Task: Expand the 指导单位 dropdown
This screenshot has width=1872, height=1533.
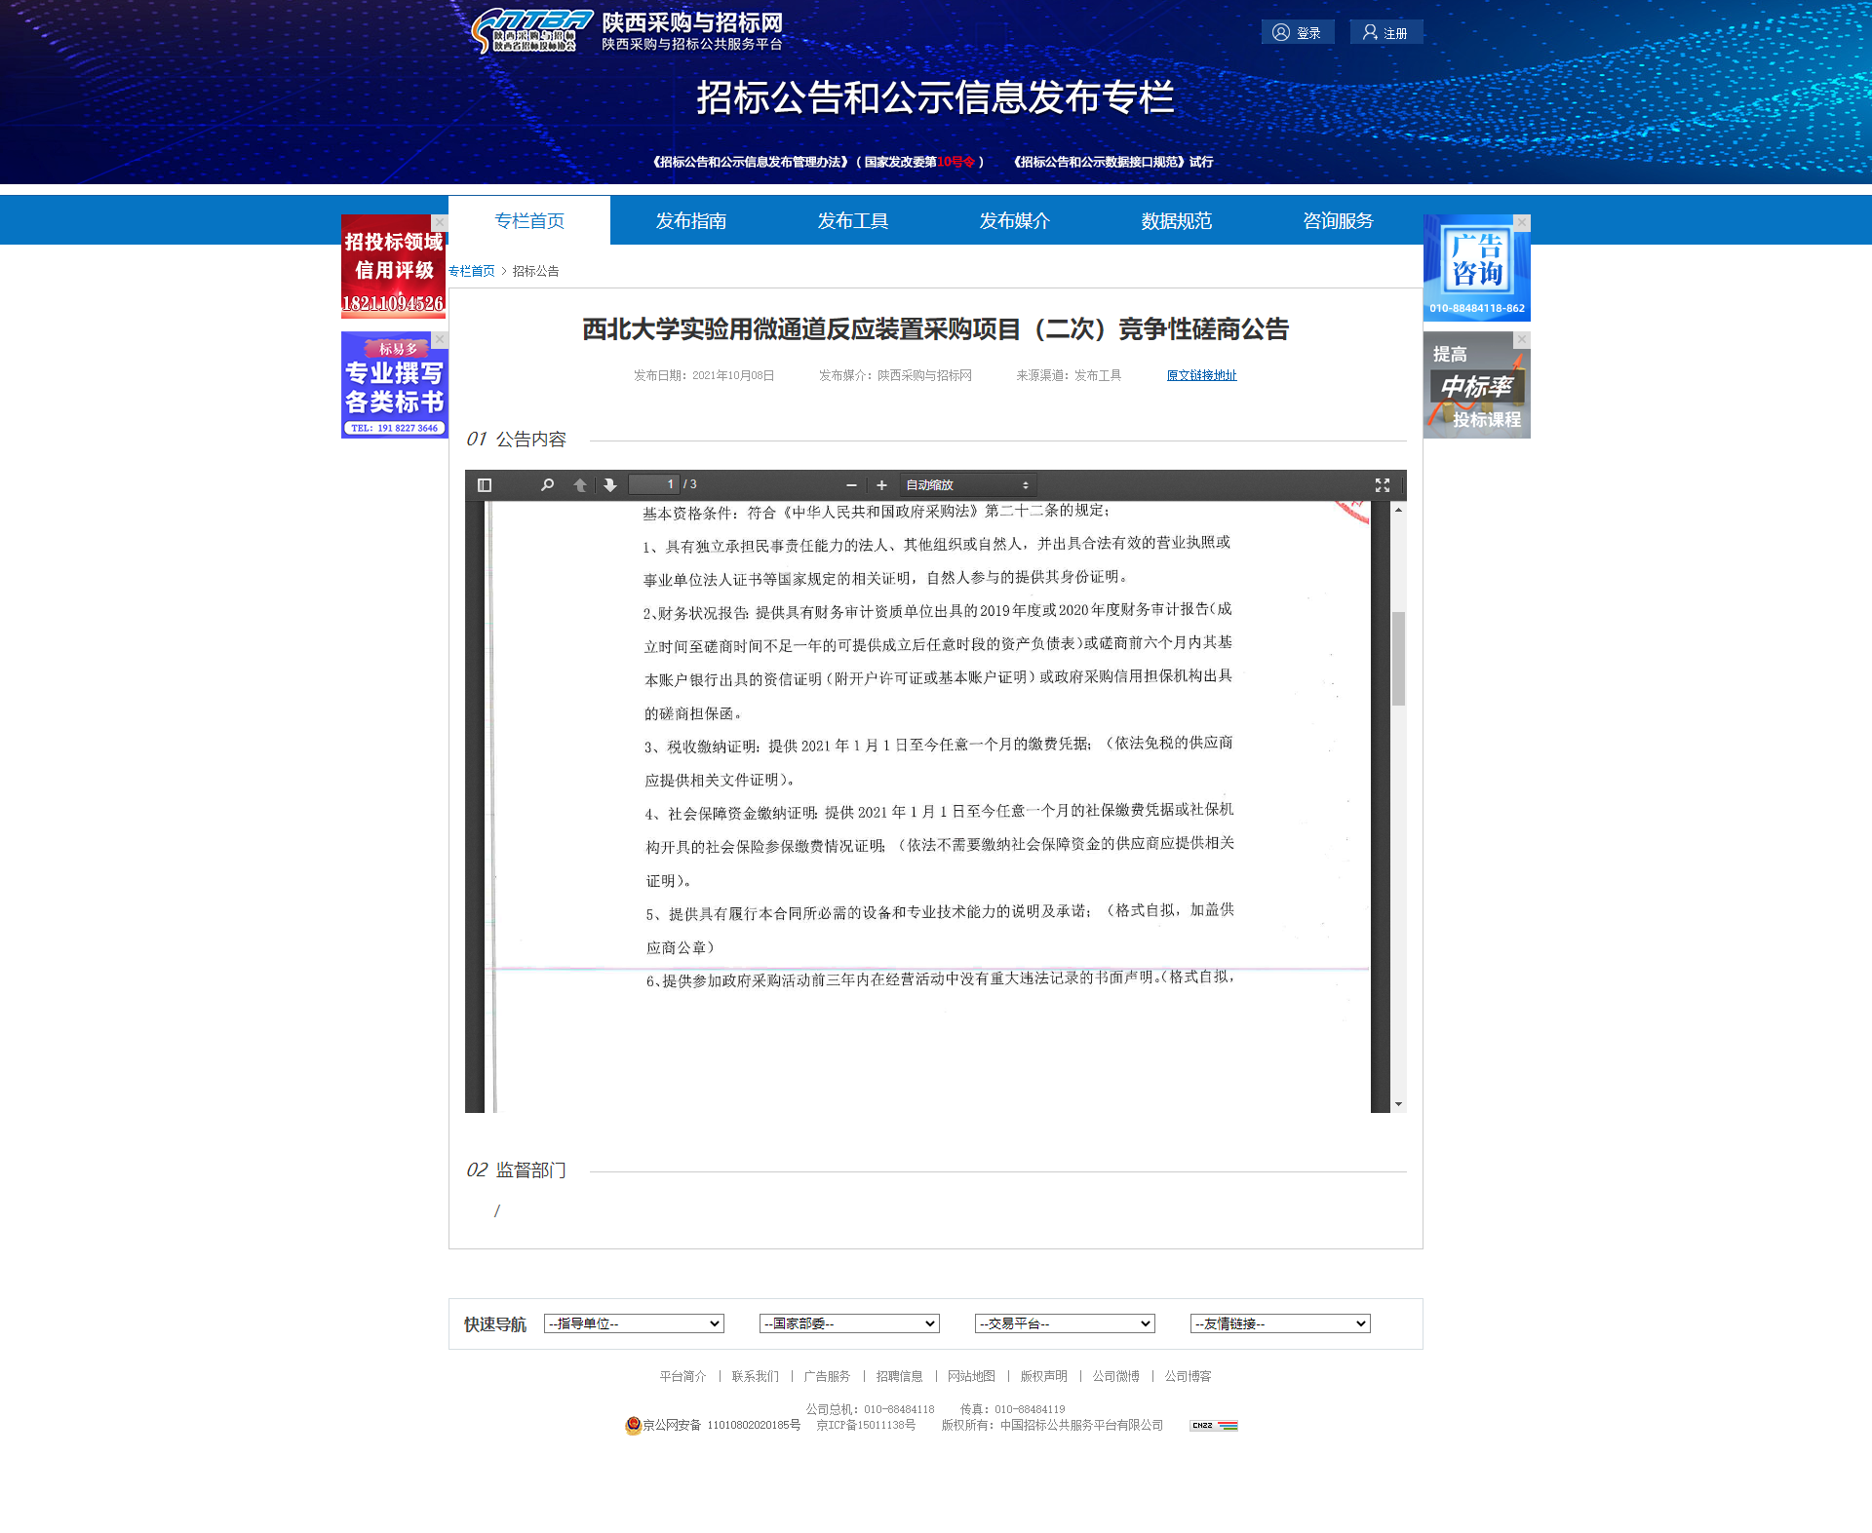Action: [634, 1323]
